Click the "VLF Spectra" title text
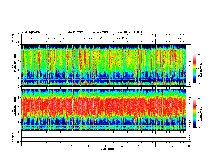Screen dimensions: 213x164 [x=30, y=32]
